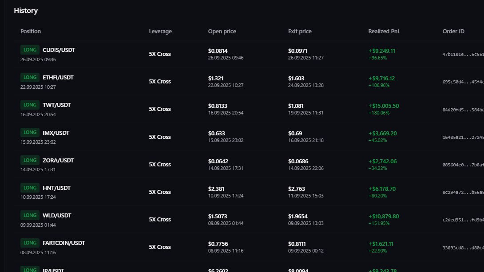Viewport: 484px width, 272px height.
Task: Open the CUDIS/USDT pair name
Action: pyautogui.click(x=59, y=50)
